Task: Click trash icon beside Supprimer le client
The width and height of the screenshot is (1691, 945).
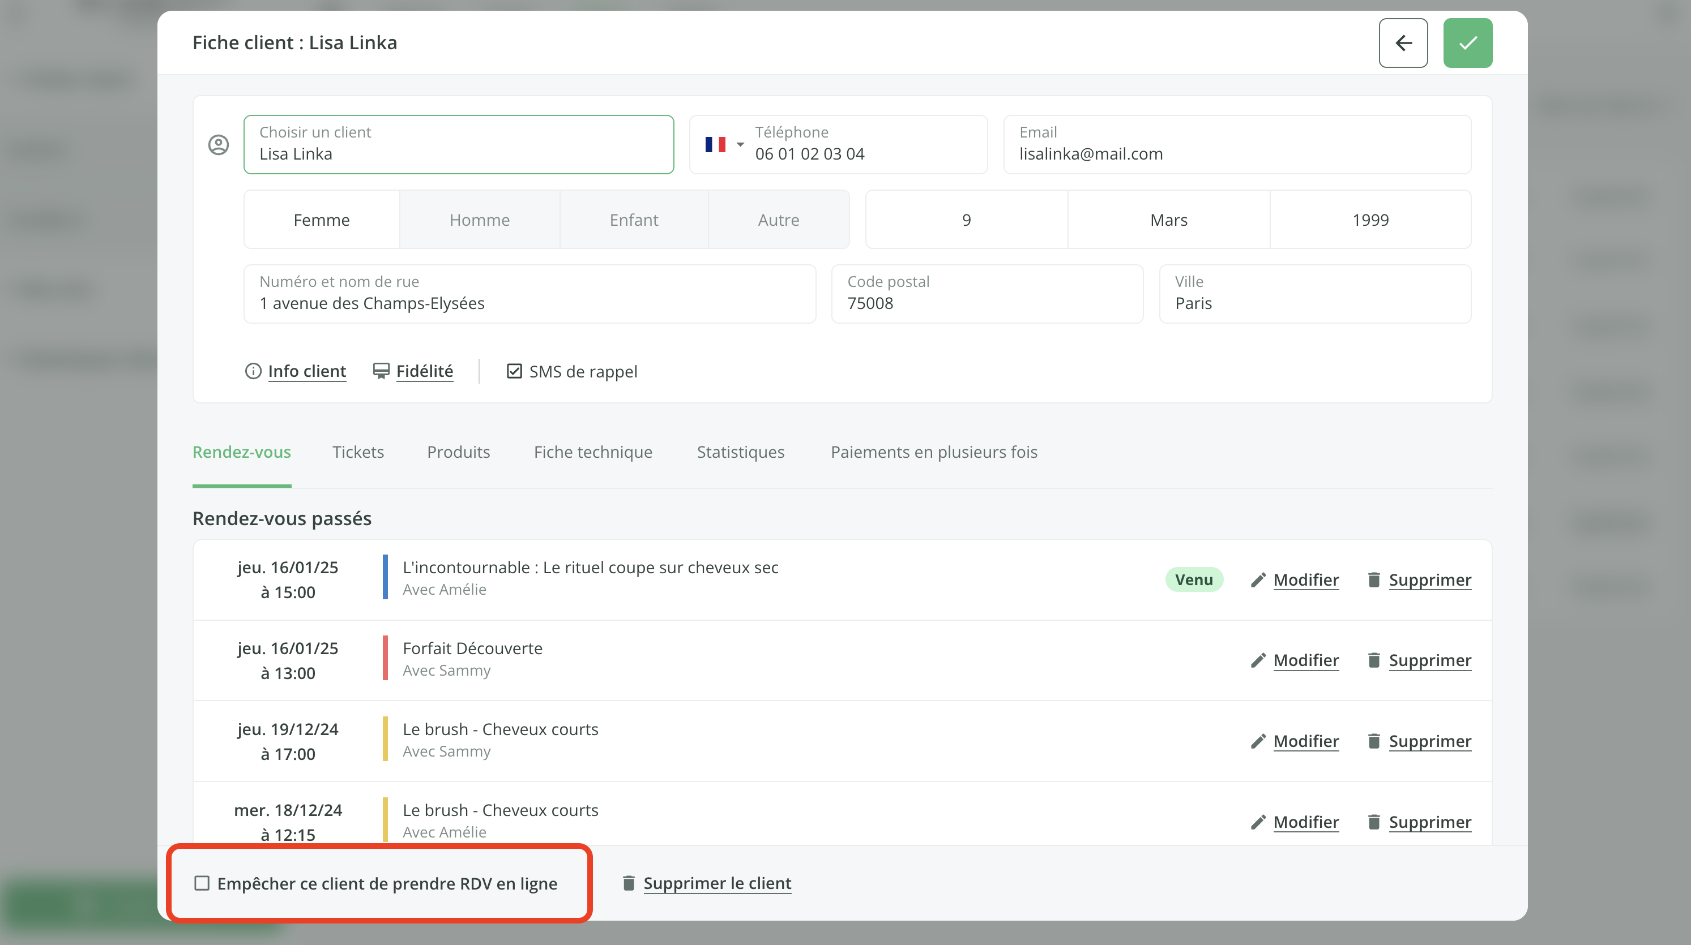Action: pyautogui.click(x=628, y=883)
